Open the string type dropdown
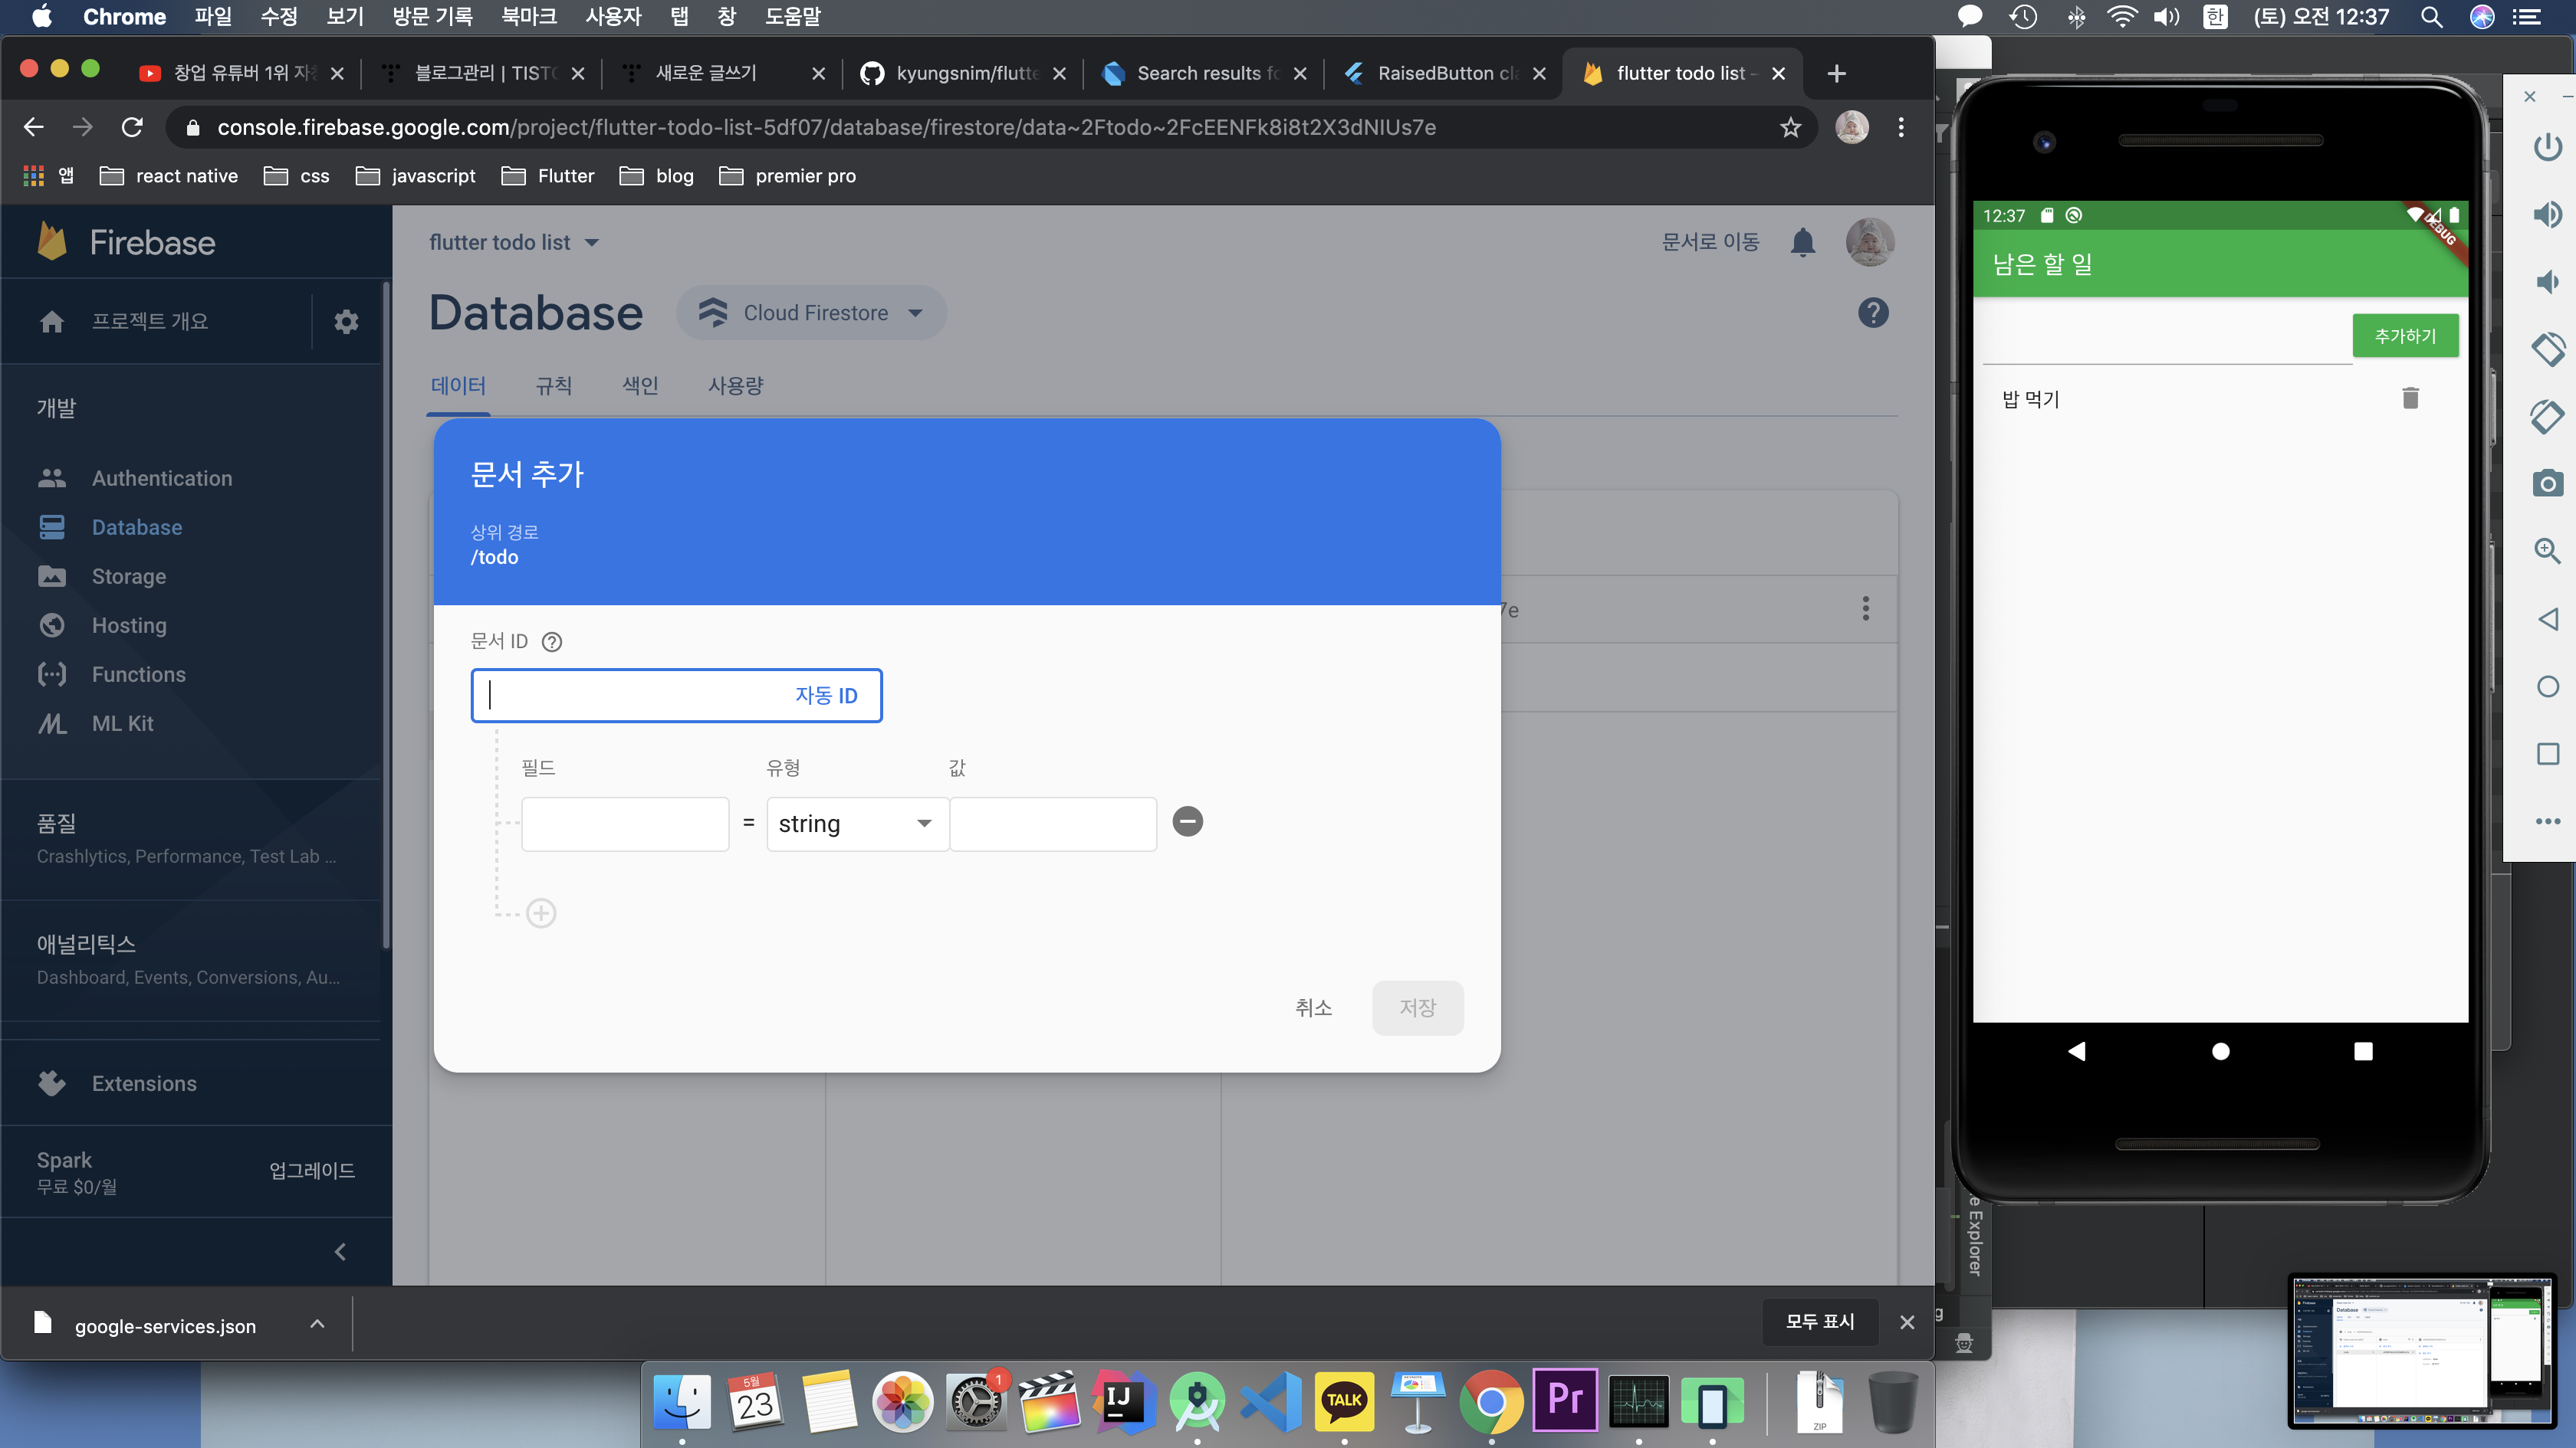The image size is (2576, 1448). click(x=856, y=824)
